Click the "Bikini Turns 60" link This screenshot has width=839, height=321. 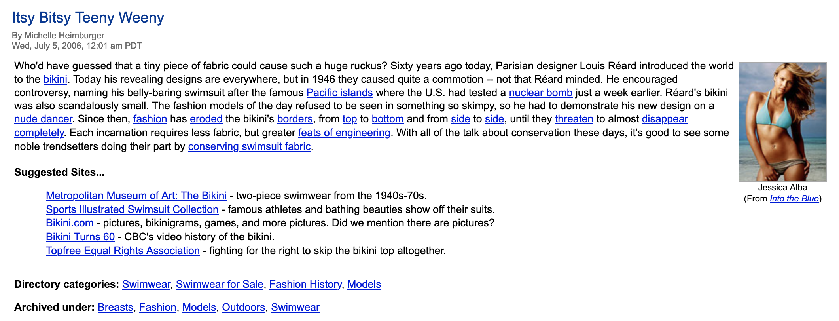point(80,237)
